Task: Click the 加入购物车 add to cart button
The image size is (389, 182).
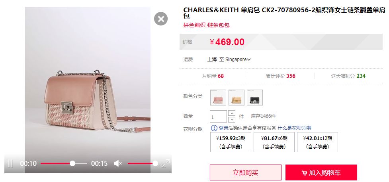Action: pyautogui.click(x=321, y=172)
